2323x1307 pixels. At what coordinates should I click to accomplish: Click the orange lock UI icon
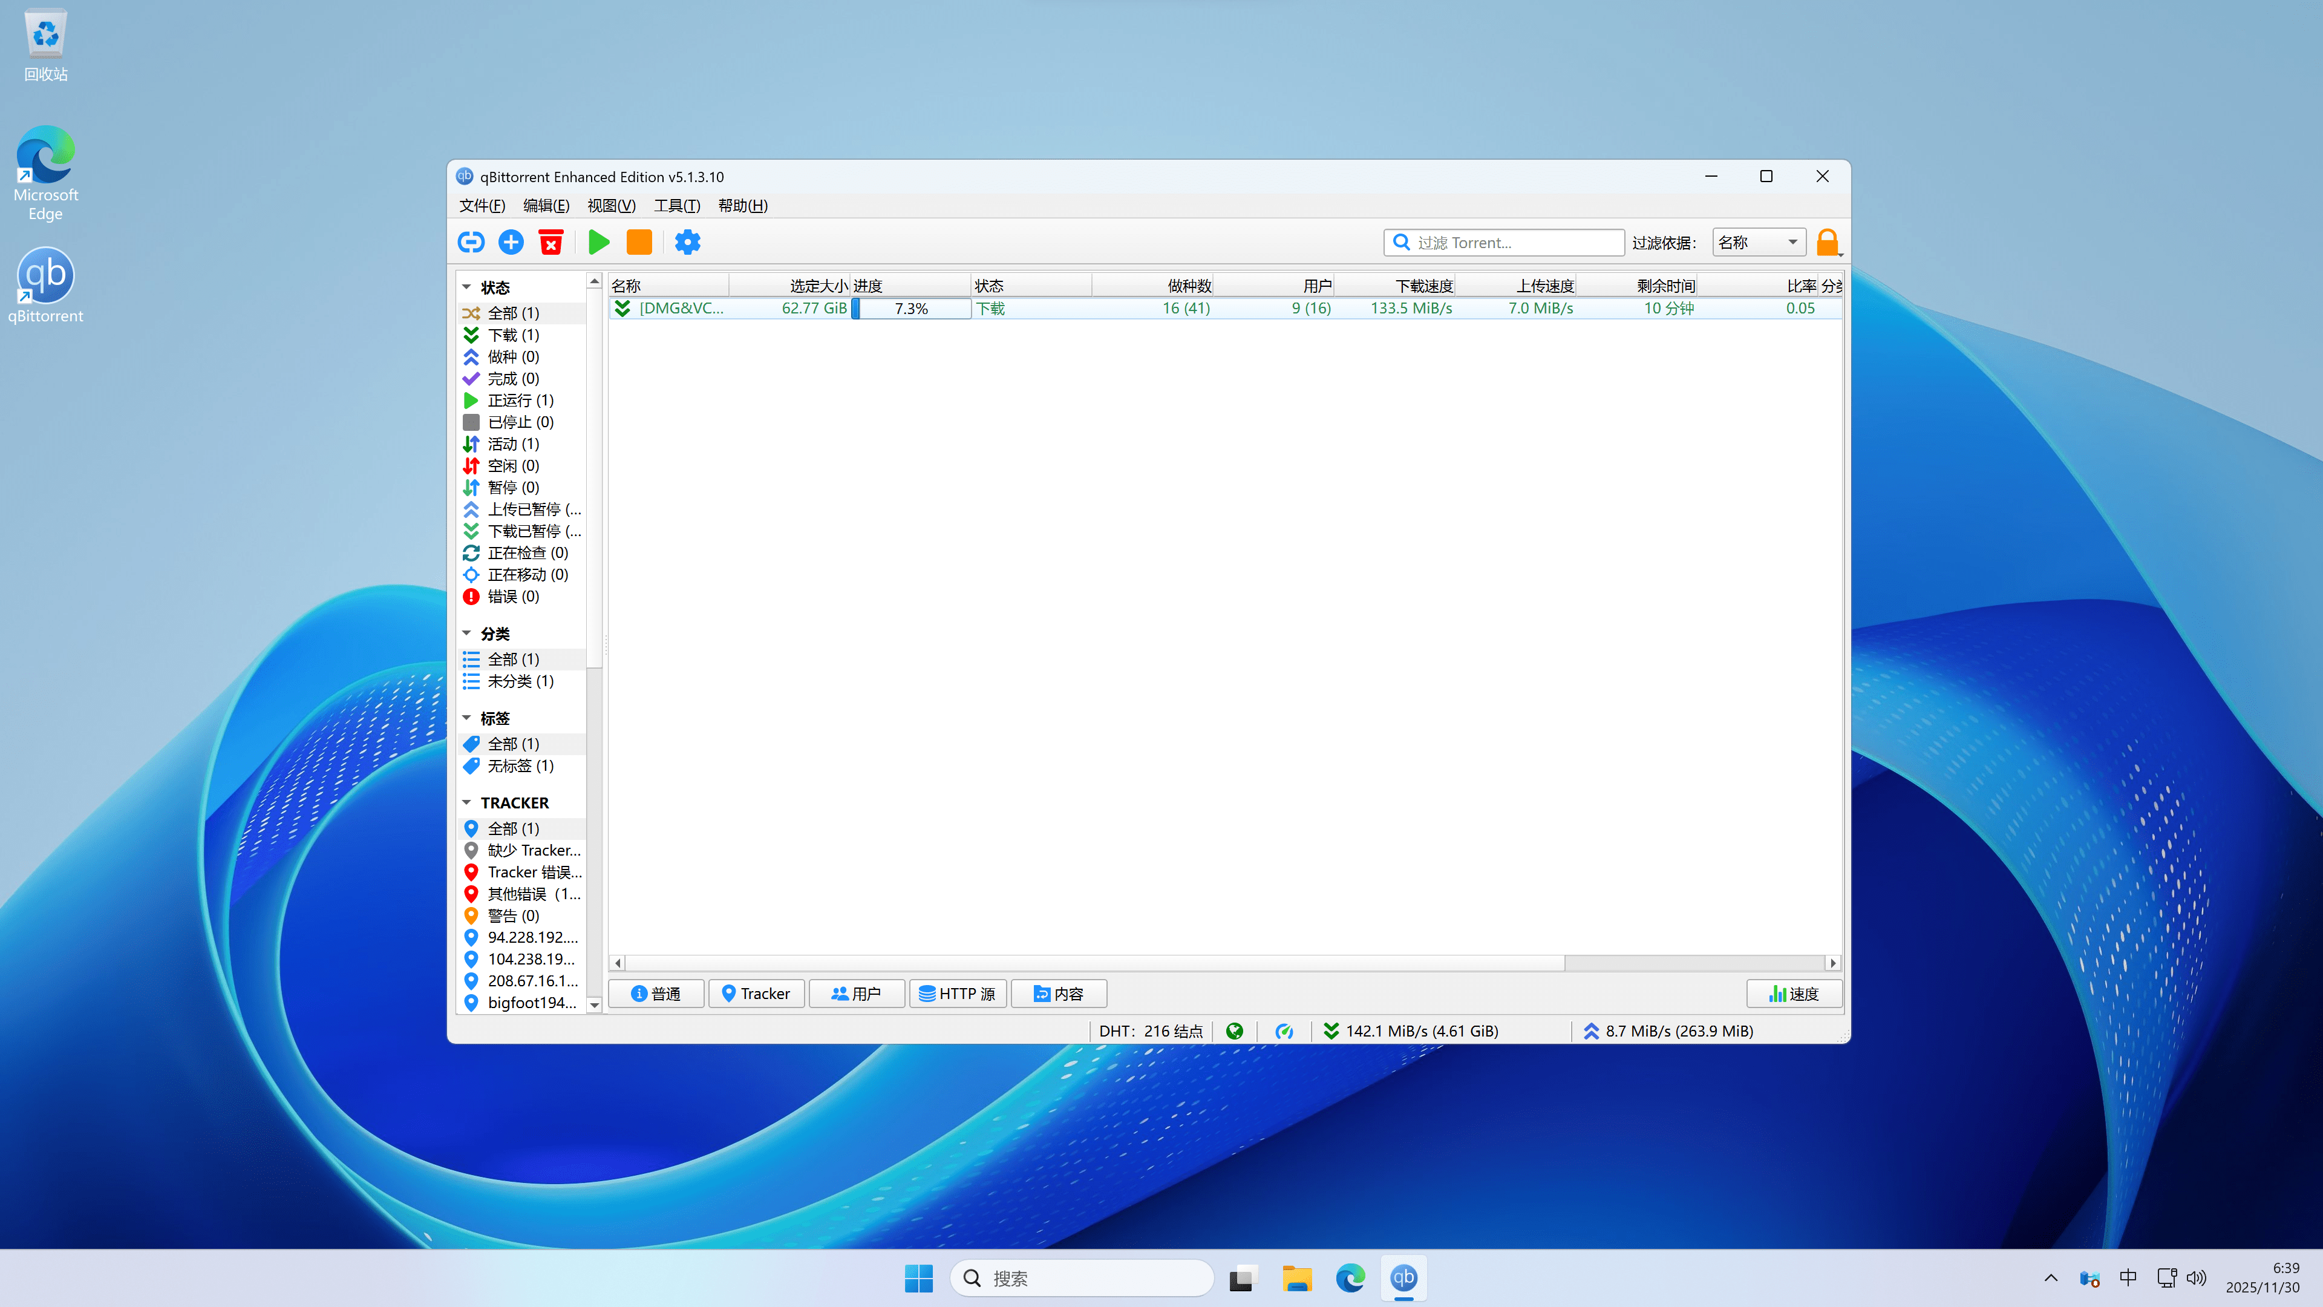coord(1827,242)
